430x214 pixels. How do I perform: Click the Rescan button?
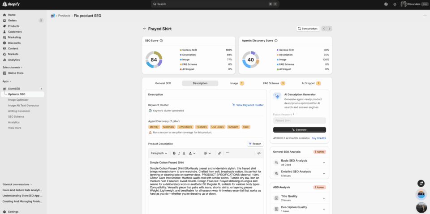[255, 144]
